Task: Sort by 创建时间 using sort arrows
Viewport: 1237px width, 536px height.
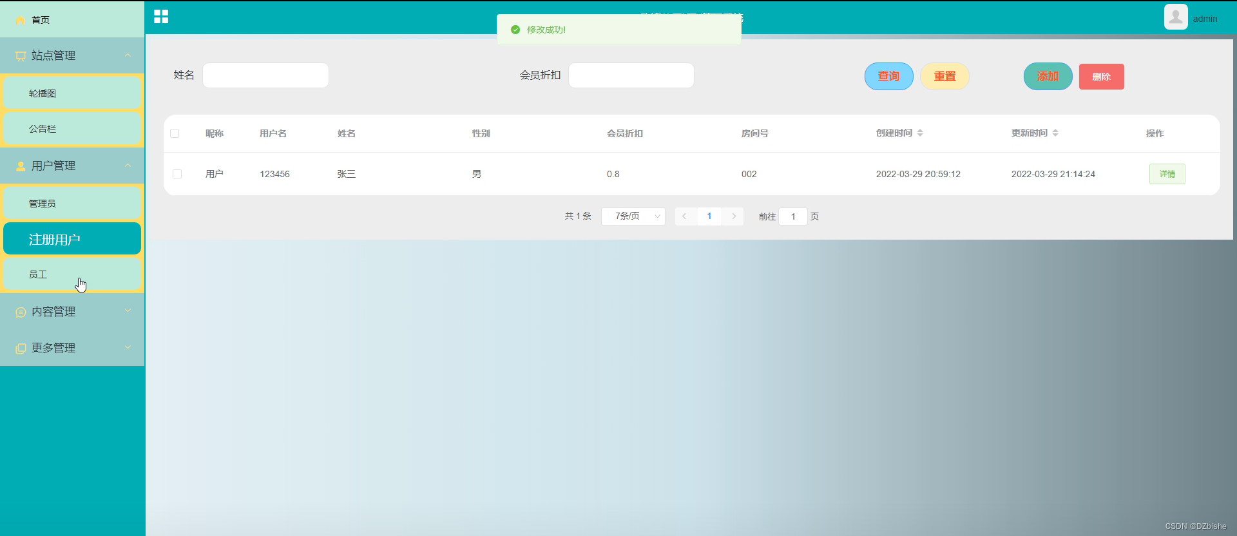Action: [x=920, y=133]
